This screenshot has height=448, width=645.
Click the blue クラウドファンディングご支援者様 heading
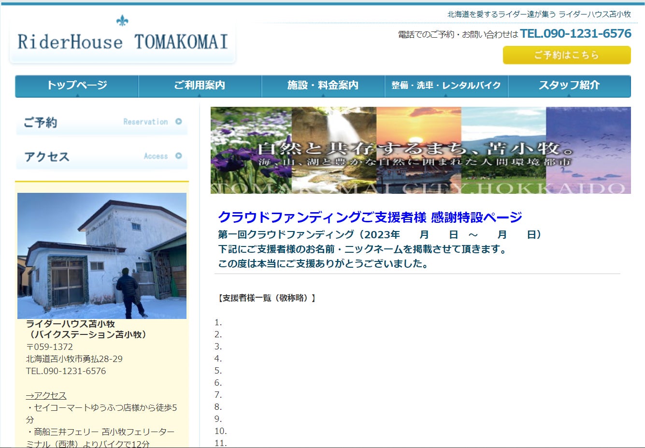coord(370,217)
